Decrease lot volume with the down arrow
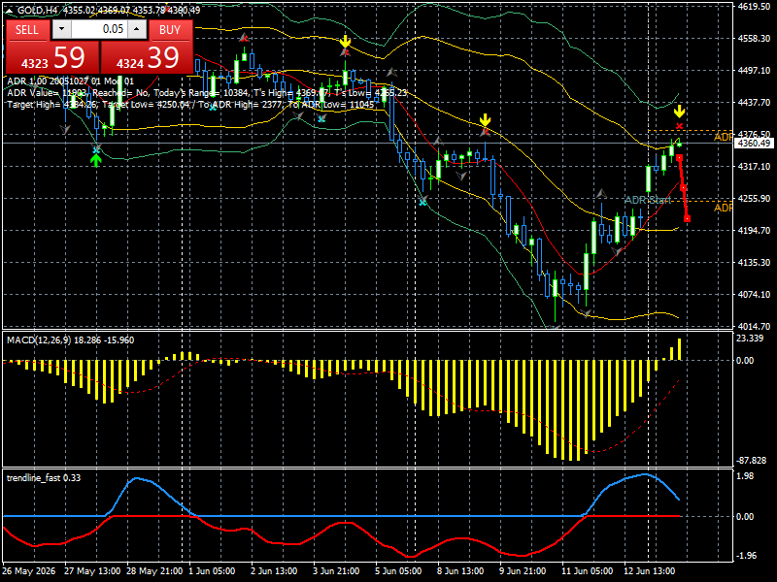 (61, 29)
